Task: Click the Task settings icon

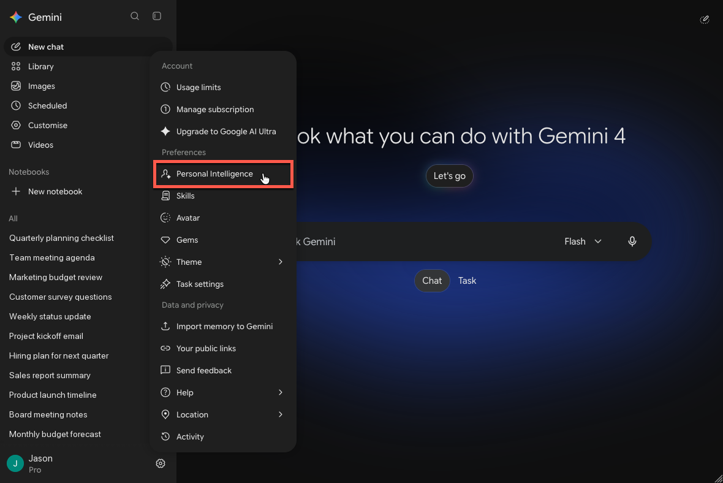Action: point(165,284)
